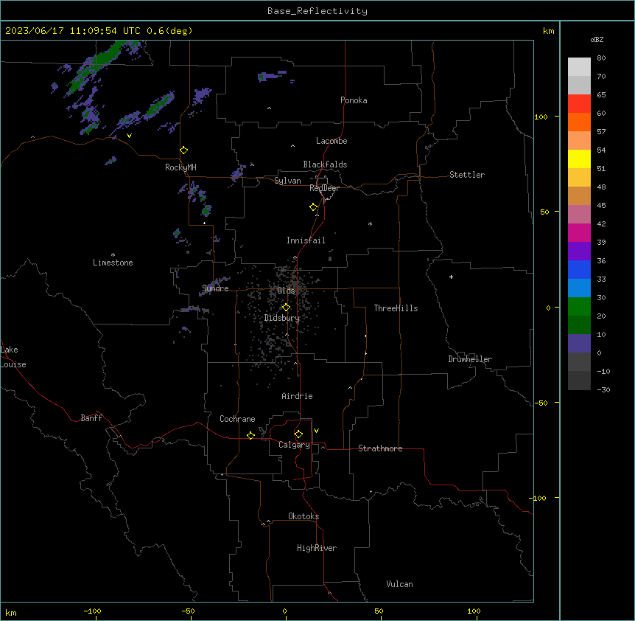The width and height of the screenshot is (635, 621).
Task: Click the Sundre town label
Action: point(215,288)
